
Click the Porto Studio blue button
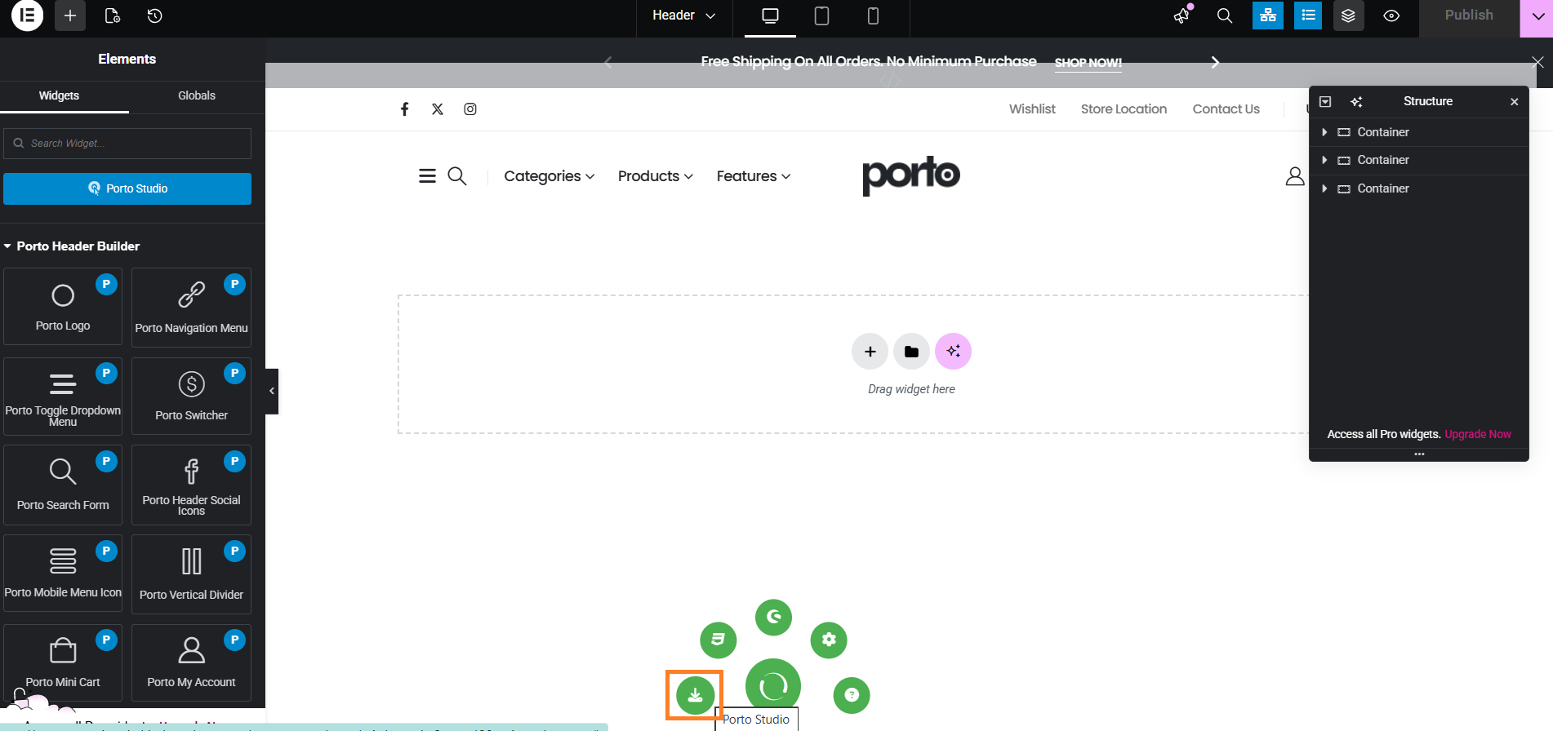coord(127,188)
